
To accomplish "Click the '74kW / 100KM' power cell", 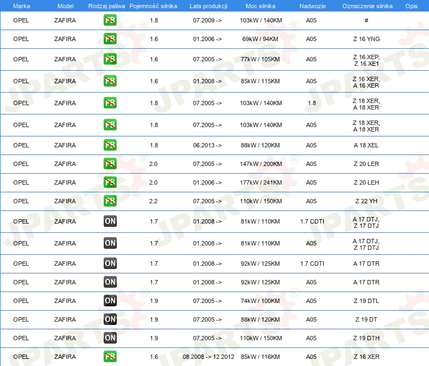I will click(x=260, y=301).
